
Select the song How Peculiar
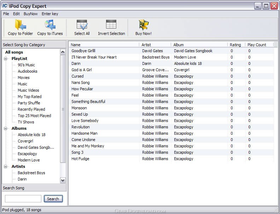tap(82, 89)
